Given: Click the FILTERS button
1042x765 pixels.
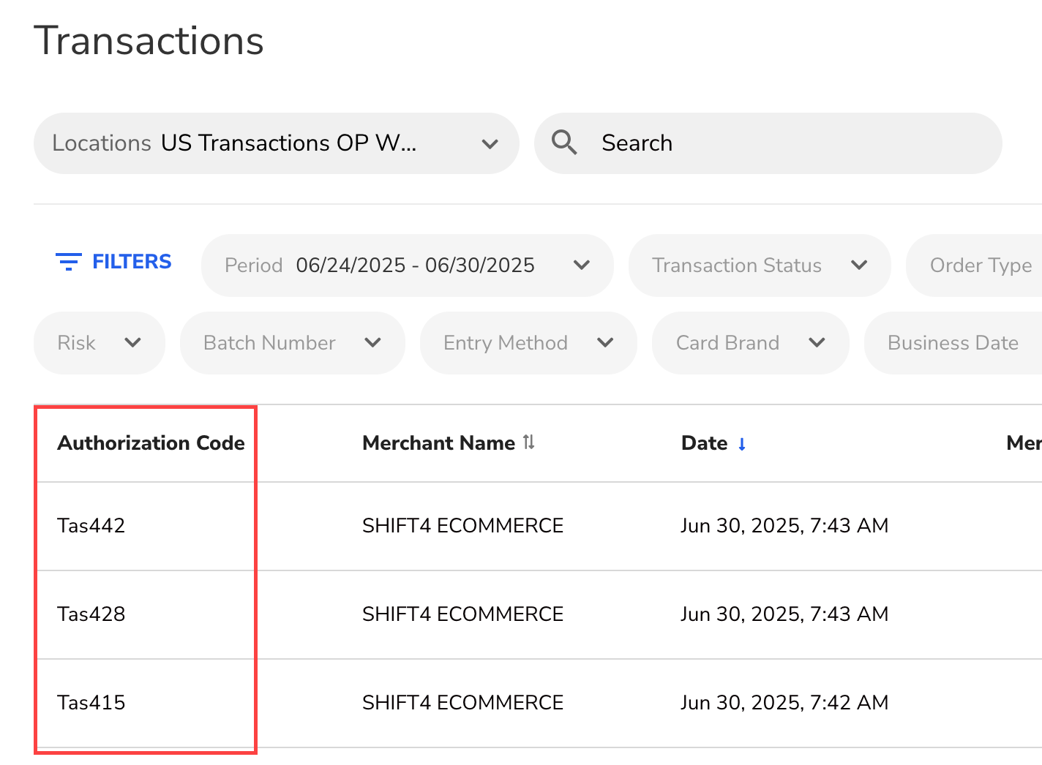Looking at the screenshot, I should point(114,262).
